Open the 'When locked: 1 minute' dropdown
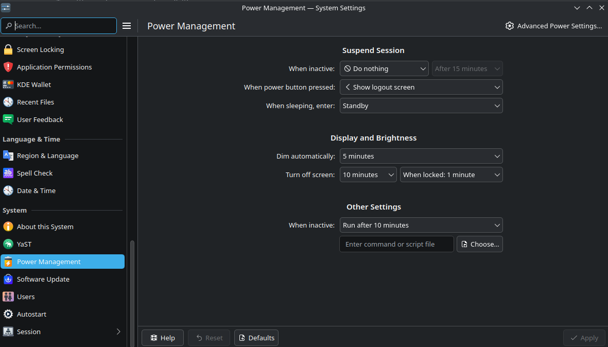Image resolution: width=608 pixels, height=347 pixels. click(x=451, y=175)
